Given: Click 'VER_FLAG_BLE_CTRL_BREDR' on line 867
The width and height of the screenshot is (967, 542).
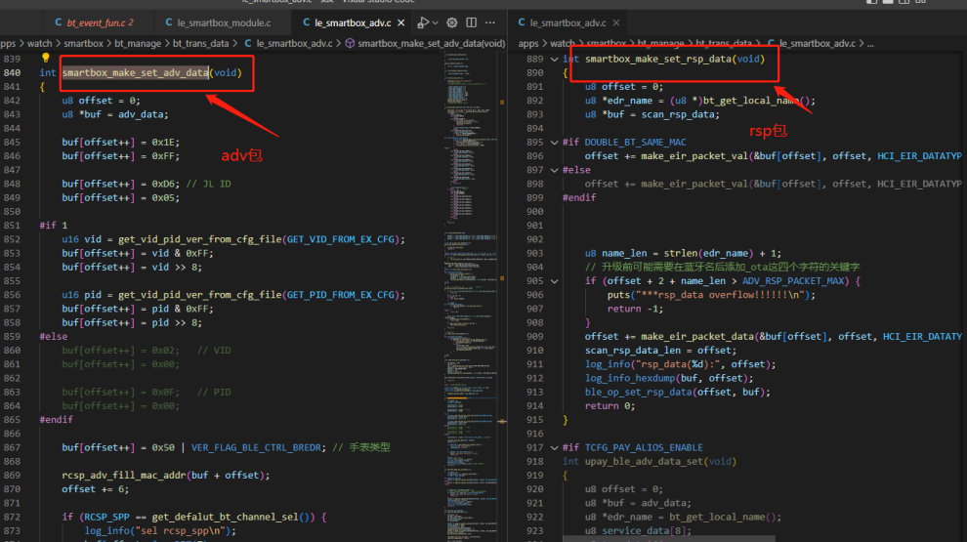Looking at the screenshot, I should (256, 447).
